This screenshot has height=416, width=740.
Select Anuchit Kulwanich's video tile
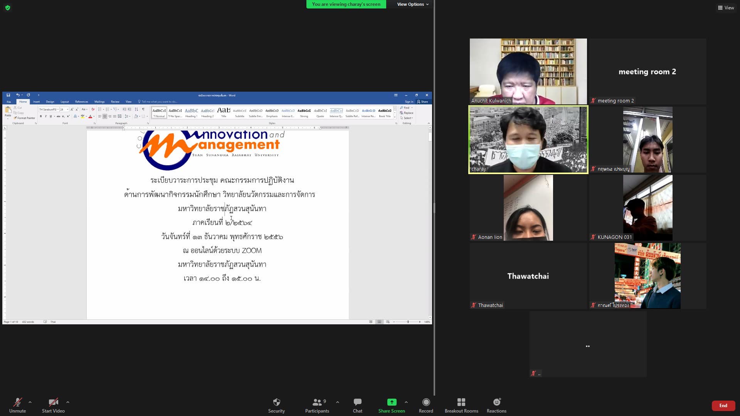pyautogui.click(x=528, y=71)
